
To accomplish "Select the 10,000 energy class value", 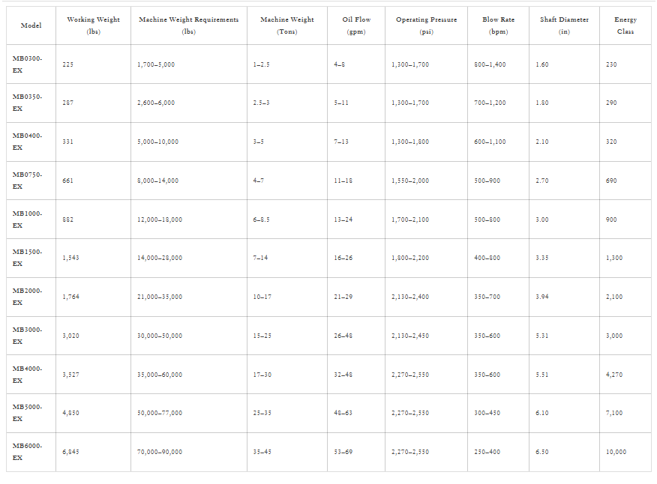I will (x=616, y=452).
